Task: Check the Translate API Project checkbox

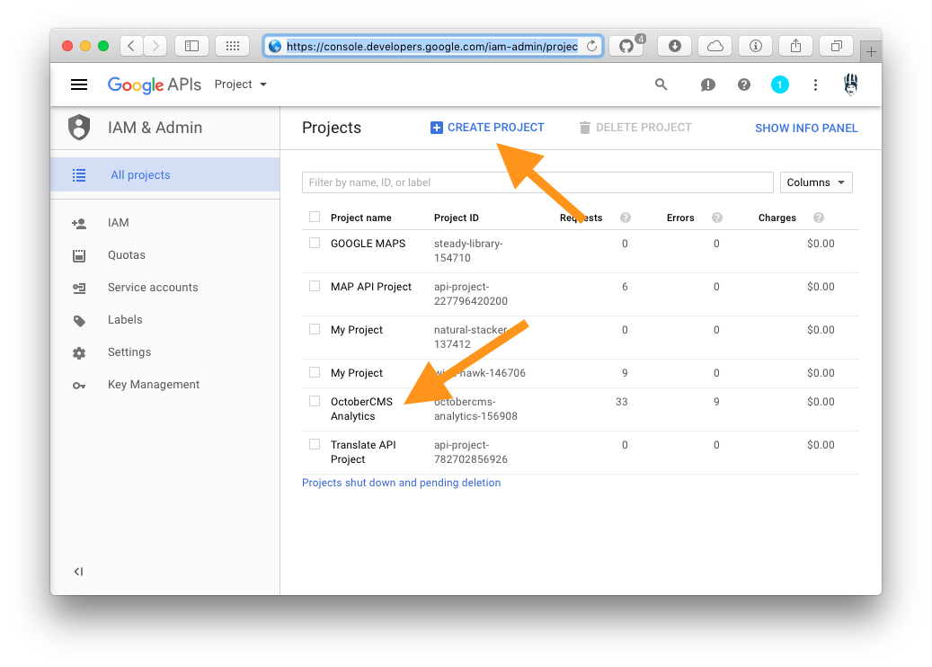Action: (x=315, y=444)
